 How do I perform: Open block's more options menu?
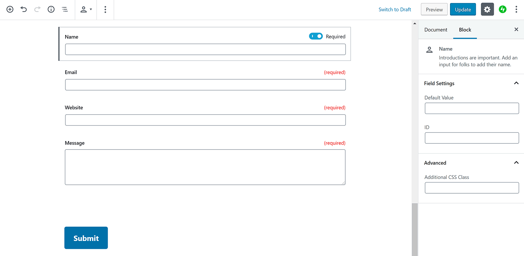click(105, 9)
